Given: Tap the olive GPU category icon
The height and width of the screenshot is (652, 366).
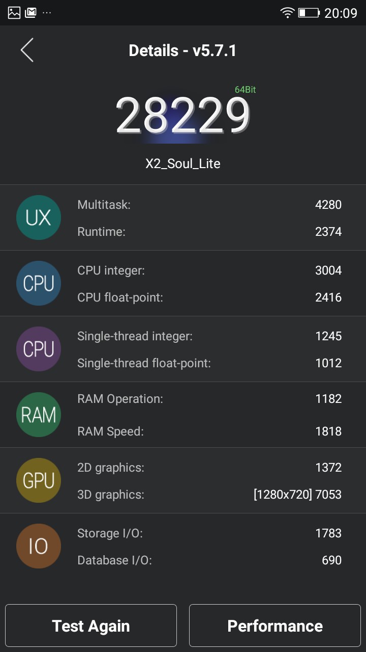Looking at the screenshot, I should coord(39,480).
